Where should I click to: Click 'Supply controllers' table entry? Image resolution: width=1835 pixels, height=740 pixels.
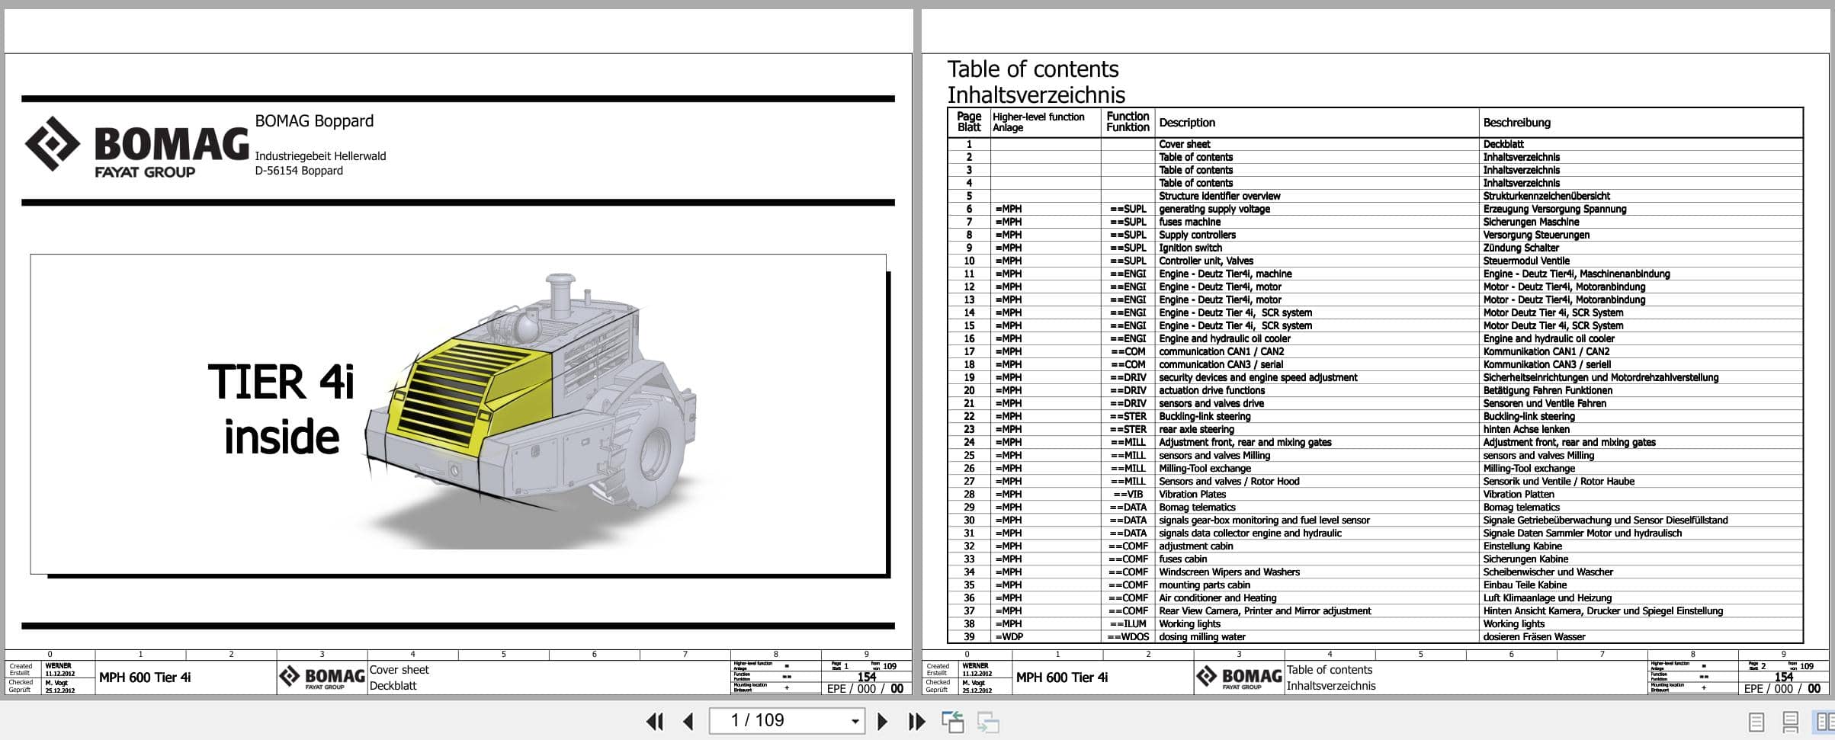tap(1197, 235)
